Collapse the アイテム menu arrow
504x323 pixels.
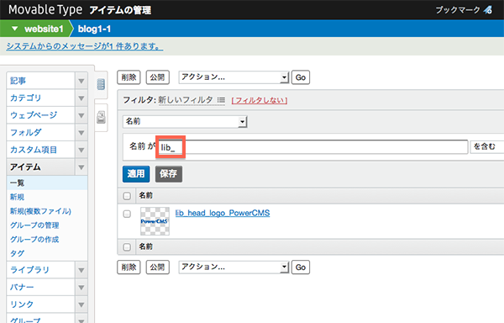pos(81,167)
